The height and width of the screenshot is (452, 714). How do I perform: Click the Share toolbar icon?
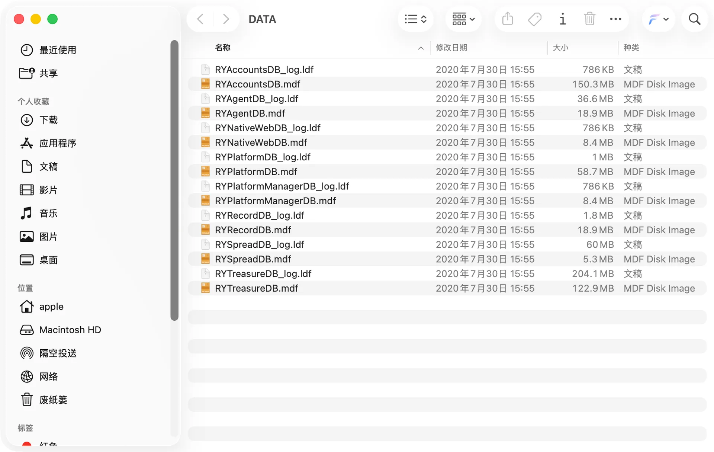pyautogui.click(x=507, y=19)
